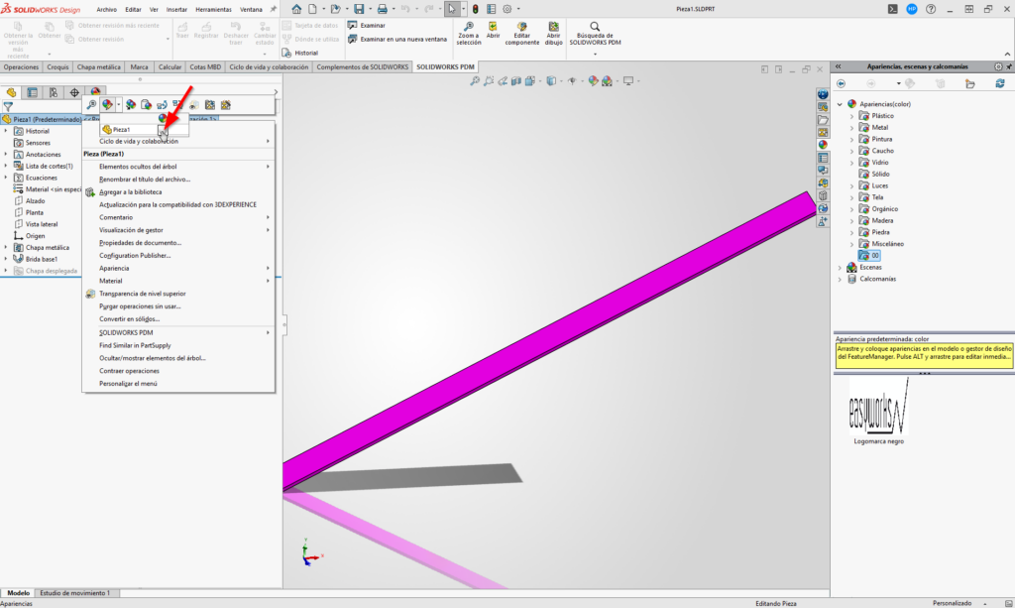Select Convertir en sólidos... option
1015x608 pixels.
tap(129, 319)
